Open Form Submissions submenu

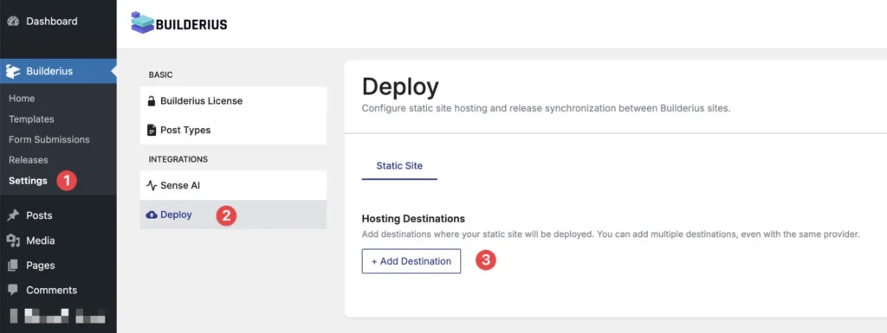click(49, 139)
